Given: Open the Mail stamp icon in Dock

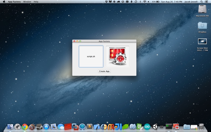Looking at the screenshot, I should tap(54, 127).
